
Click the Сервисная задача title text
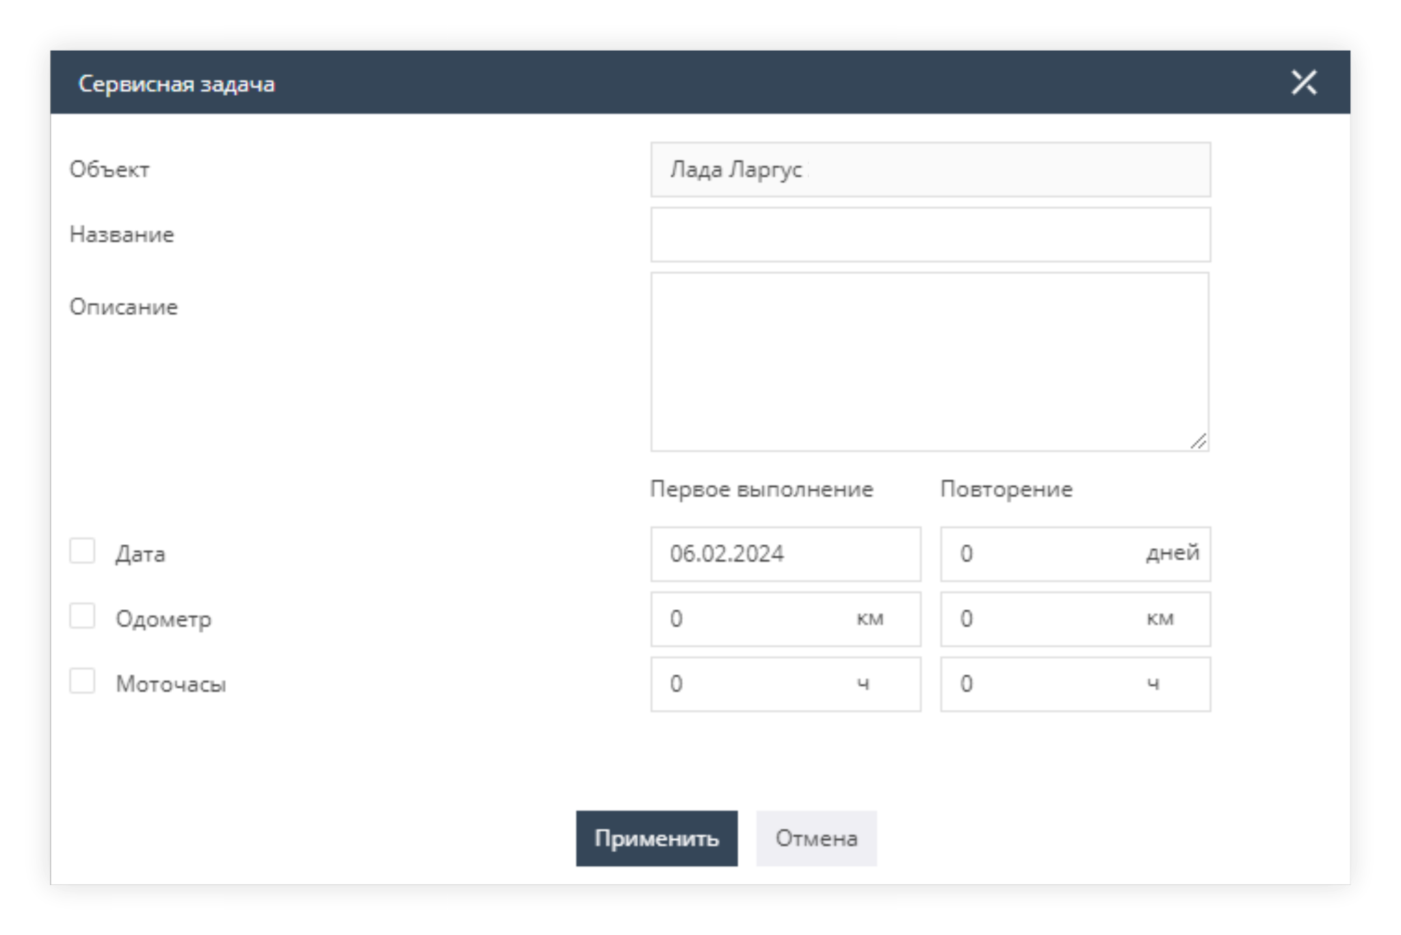176,84
